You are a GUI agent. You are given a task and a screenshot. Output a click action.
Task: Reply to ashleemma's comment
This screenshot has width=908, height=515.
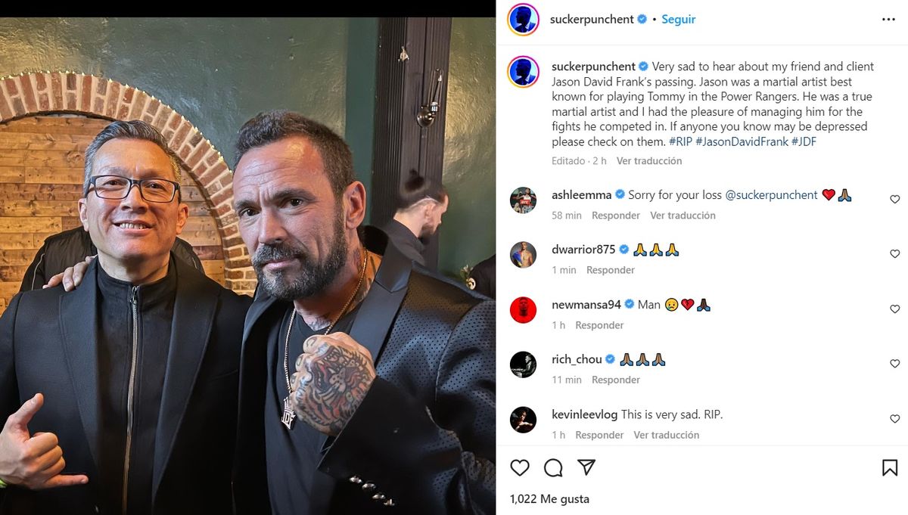pyautogui.click(x=616, y=216)
